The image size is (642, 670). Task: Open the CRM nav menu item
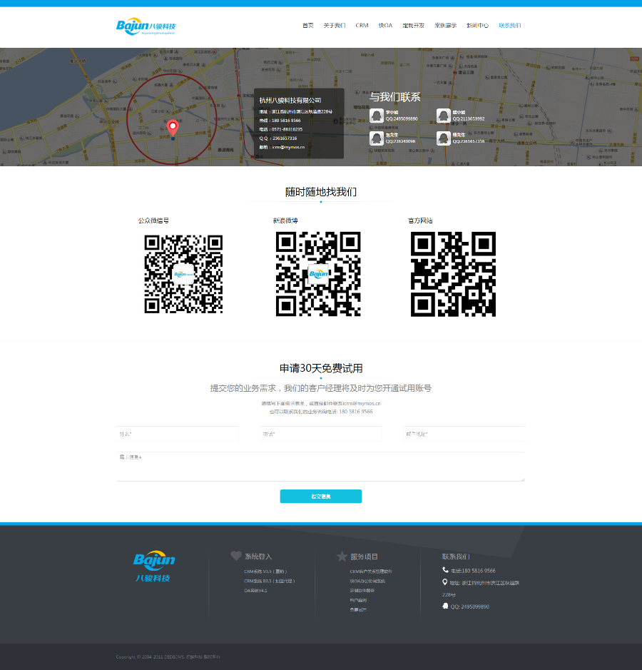click(x=362, y=25)
